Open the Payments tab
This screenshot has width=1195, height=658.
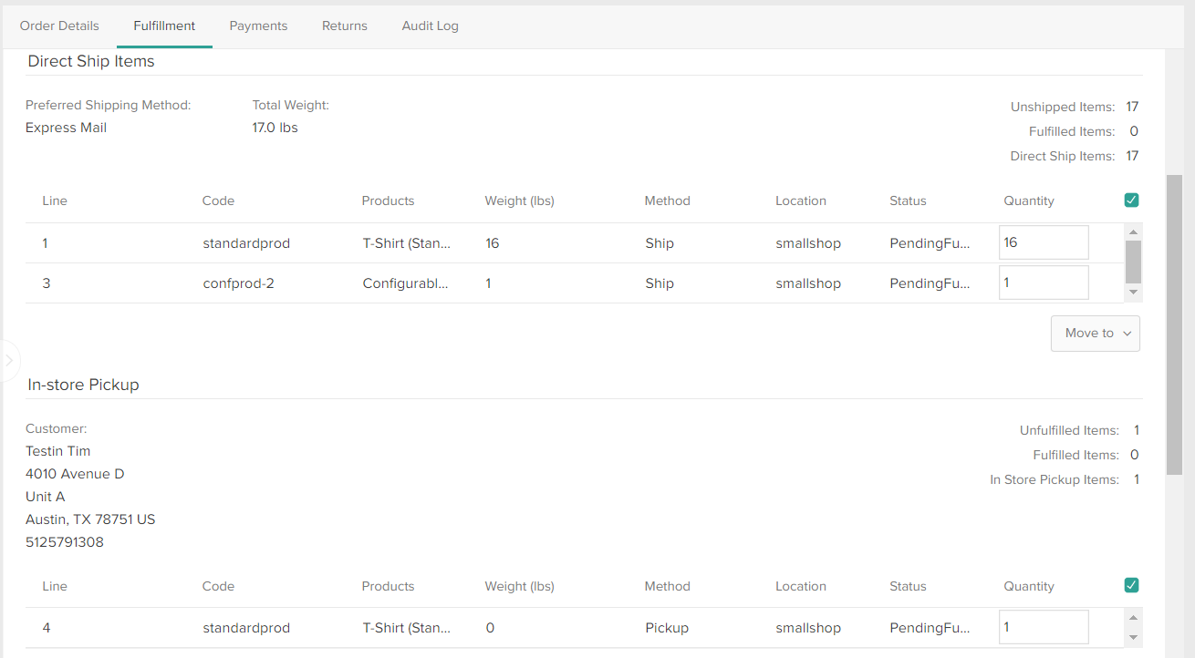[x=258, y=26]
